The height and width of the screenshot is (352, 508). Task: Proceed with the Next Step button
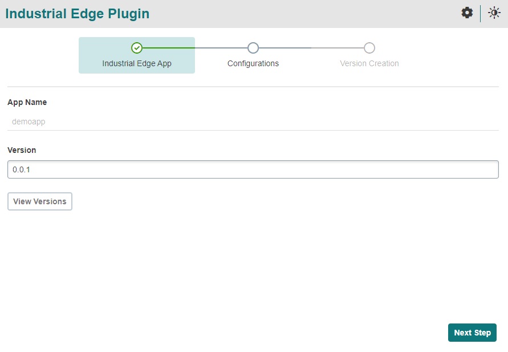click(x=472, y=333)
